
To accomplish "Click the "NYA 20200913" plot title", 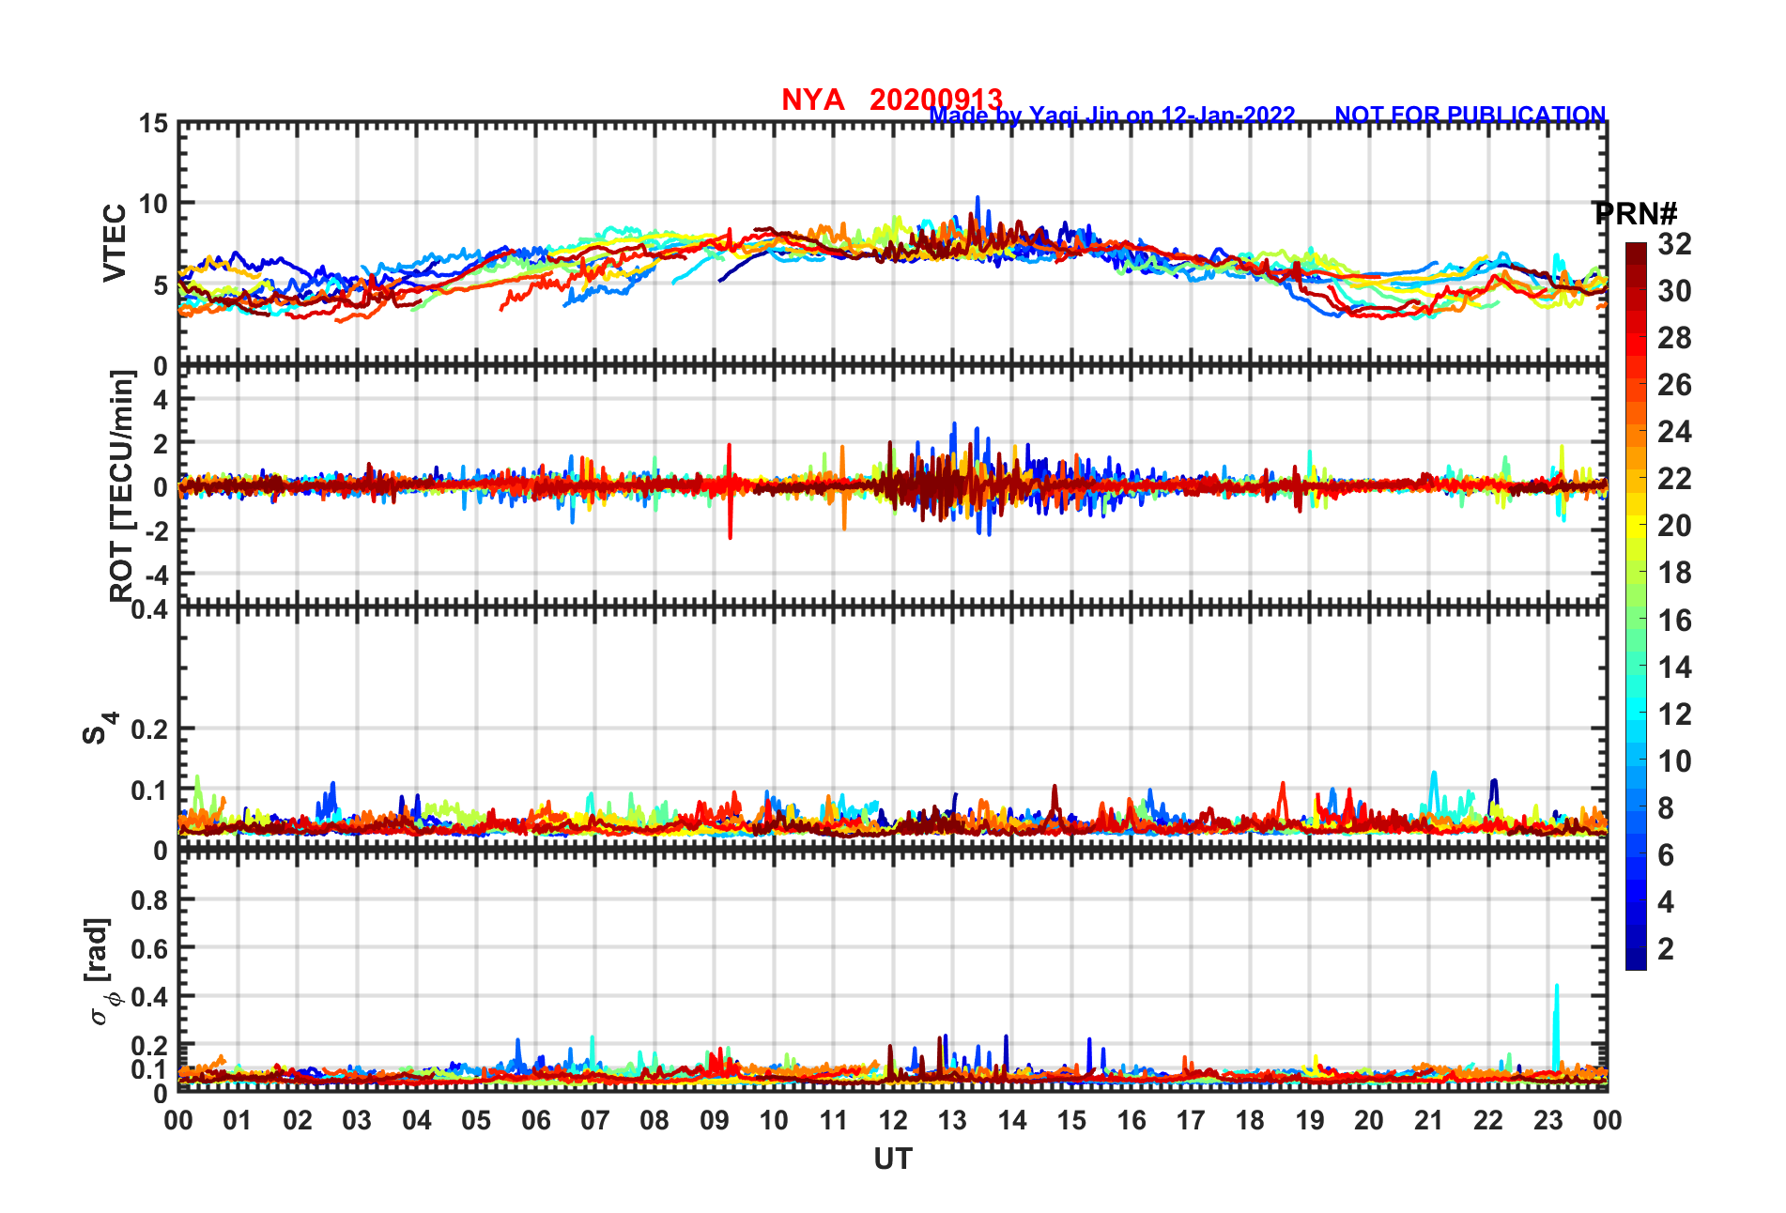I will (x=892, y=100).
